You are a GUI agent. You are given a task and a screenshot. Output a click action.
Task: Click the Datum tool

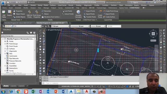coord(45,14)
